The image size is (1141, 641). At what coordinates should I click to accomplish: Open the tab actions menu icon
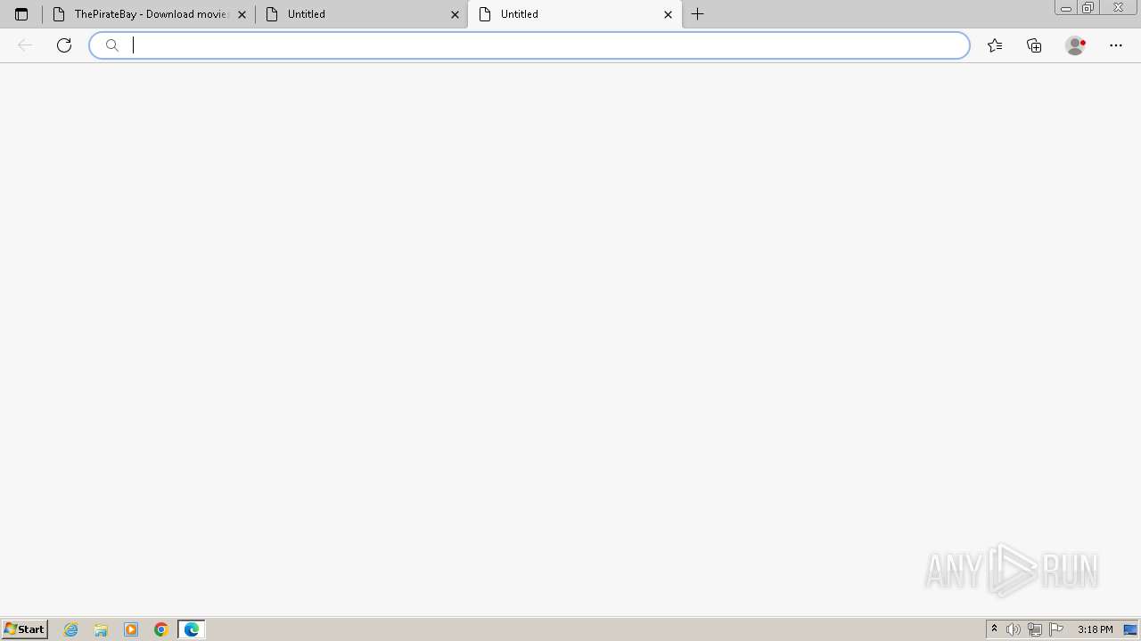coord(21,14)
